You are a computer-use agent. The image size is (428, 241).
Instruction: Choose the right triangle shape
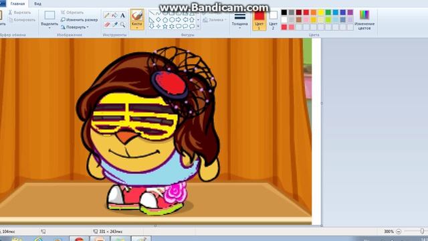(152, 19)
